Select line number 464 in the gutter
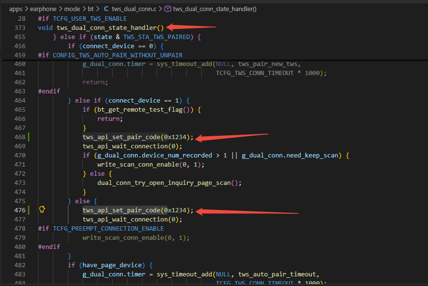The width and height of the screenshot is (428, 286). coord(20,101)
